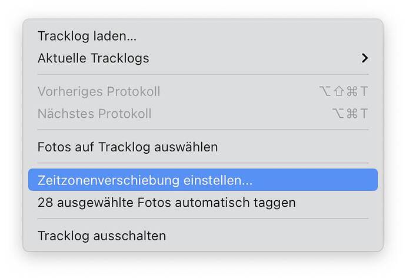Viewport: 406px width, 278px height.
Task: Turn off the tracklog display
Action: (x=102, y=236)
